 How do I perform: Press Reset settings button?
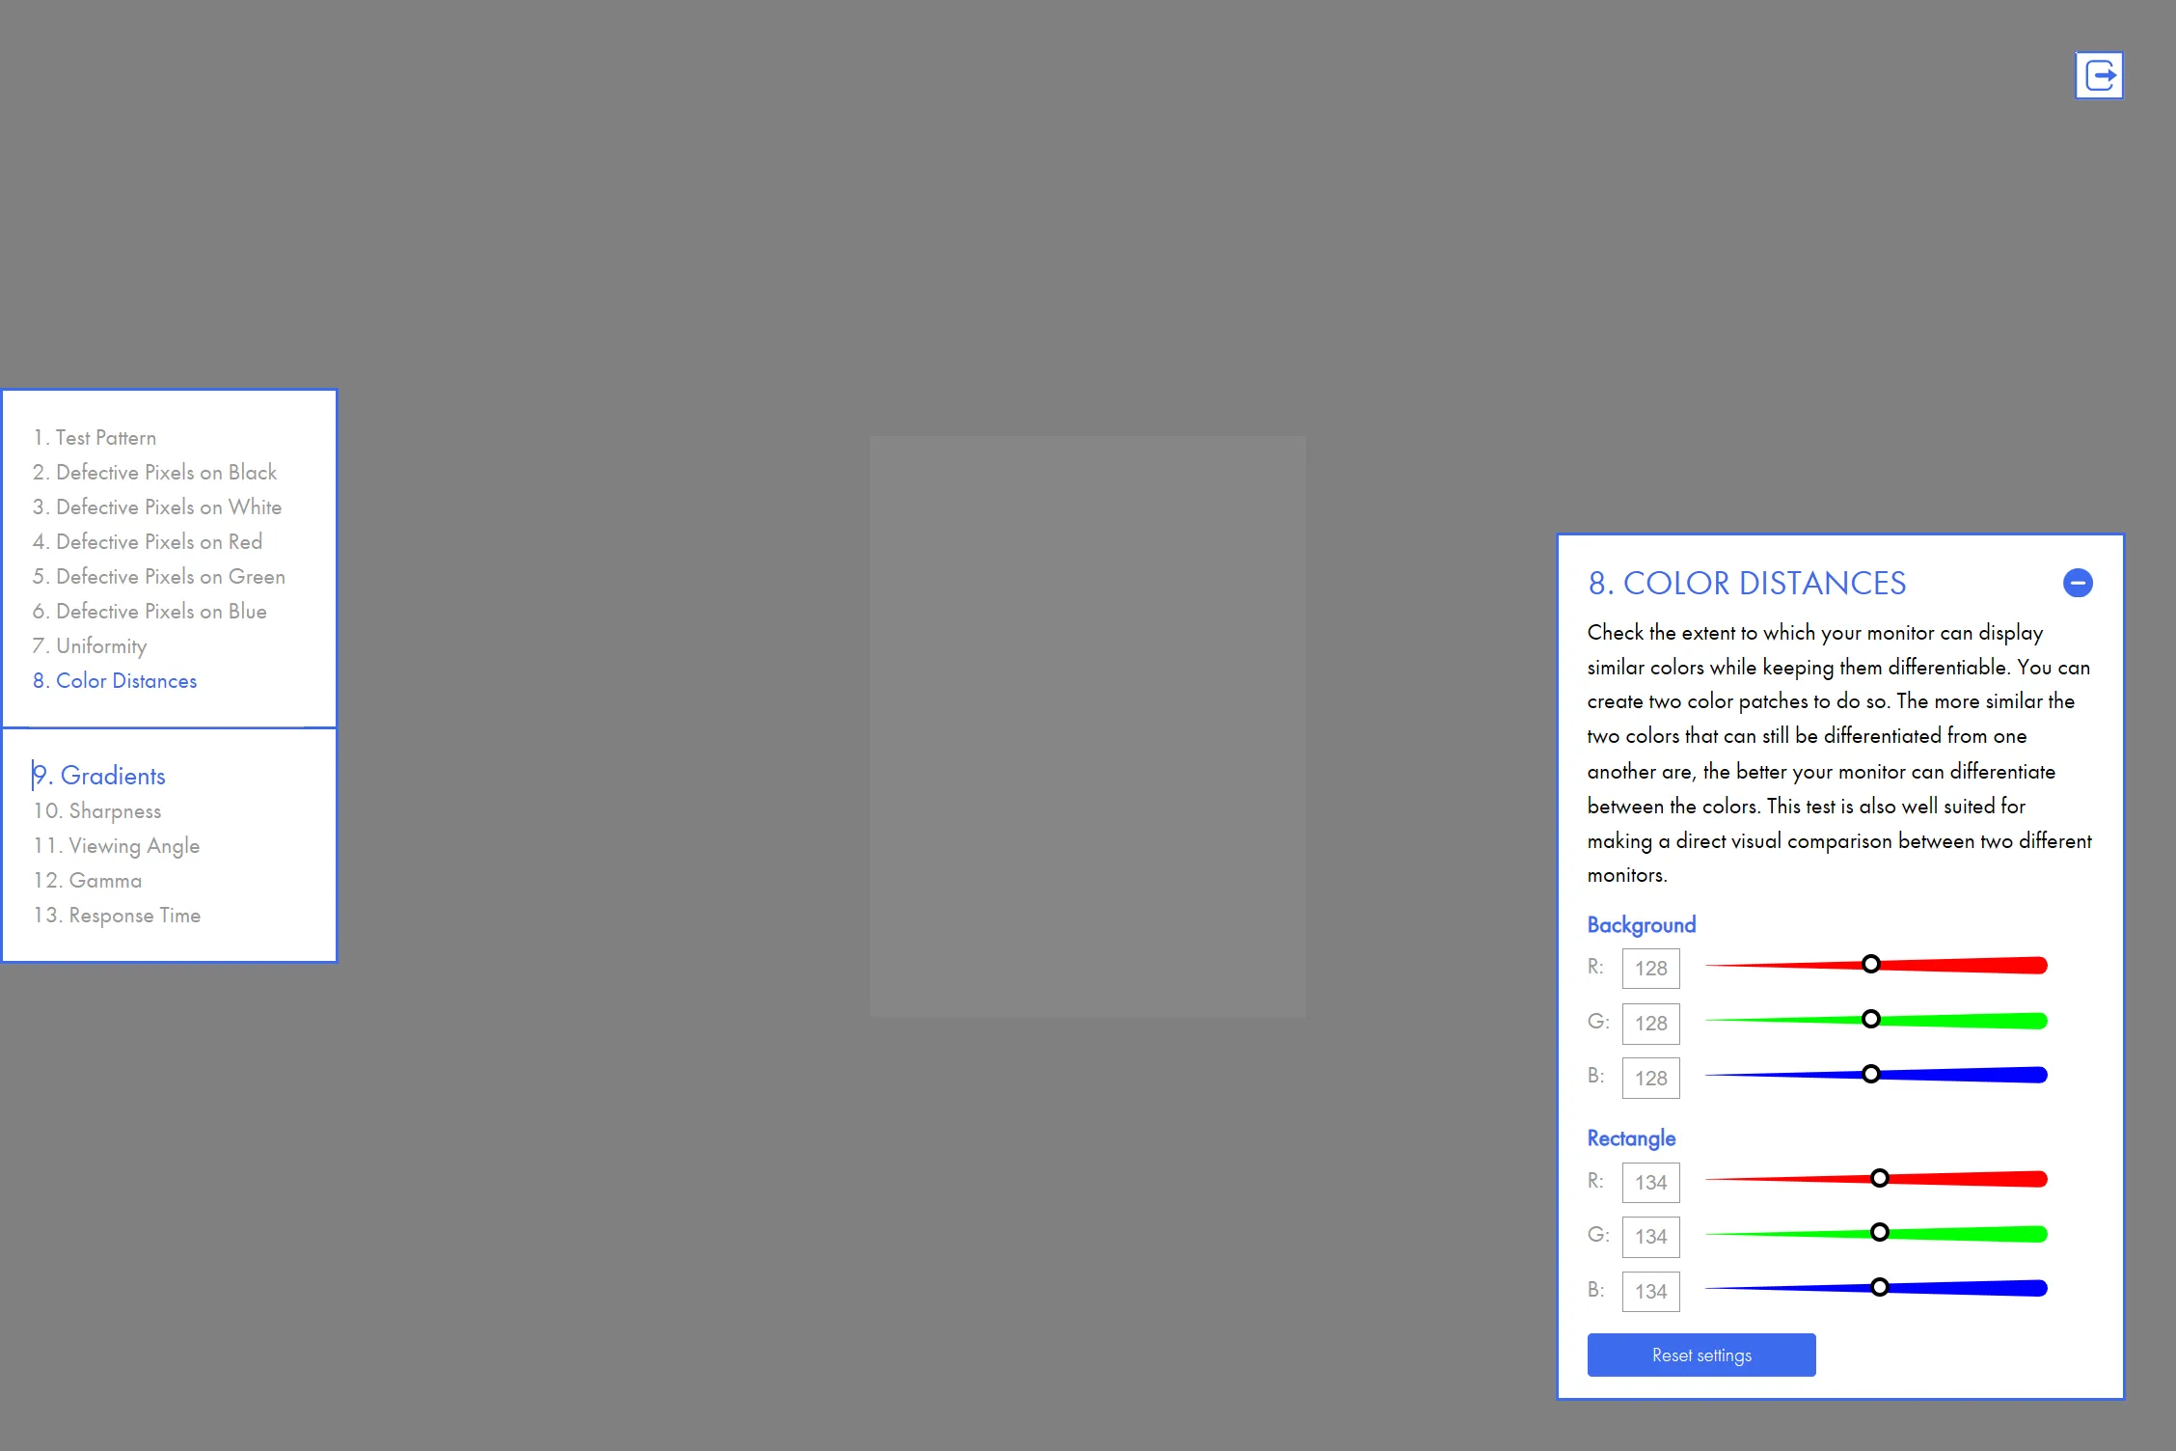pyautogui.click(x=1700, y=1354)
